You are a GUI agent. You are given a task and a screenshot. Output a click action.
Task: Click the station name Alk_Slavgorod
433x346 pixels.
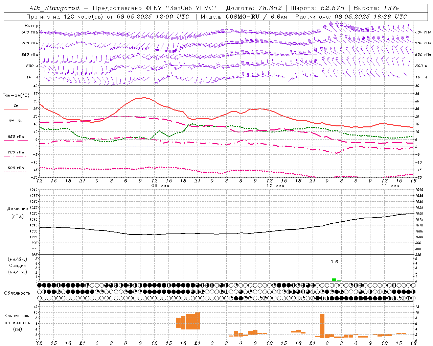tap(54, 8)
